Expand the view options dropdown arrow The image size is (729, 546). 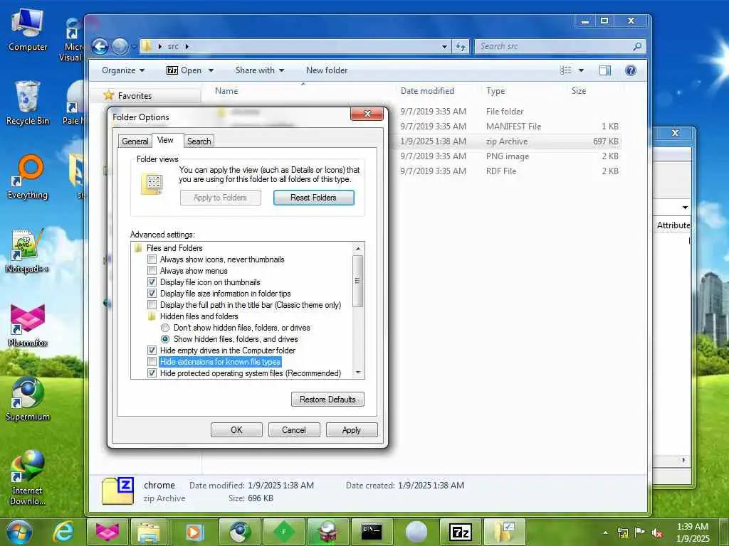tap(581, 70)
